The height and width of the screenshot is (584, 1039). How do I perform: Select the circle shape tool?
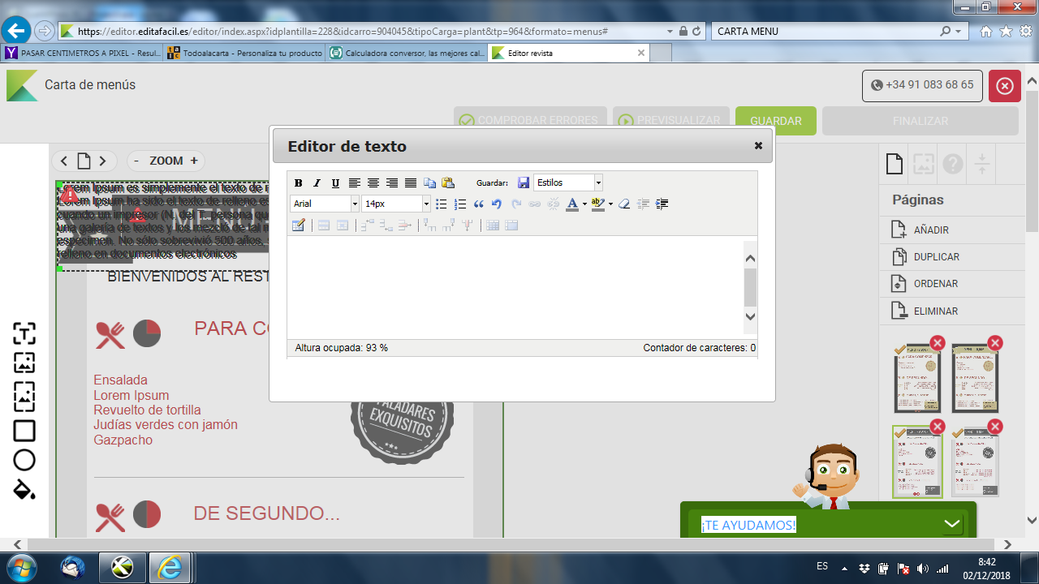(24, 460)
